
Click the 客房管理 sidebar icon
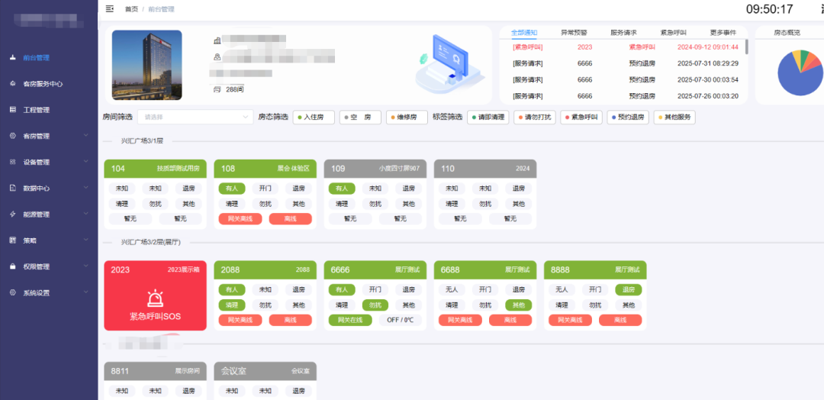[x=13, y=136]
